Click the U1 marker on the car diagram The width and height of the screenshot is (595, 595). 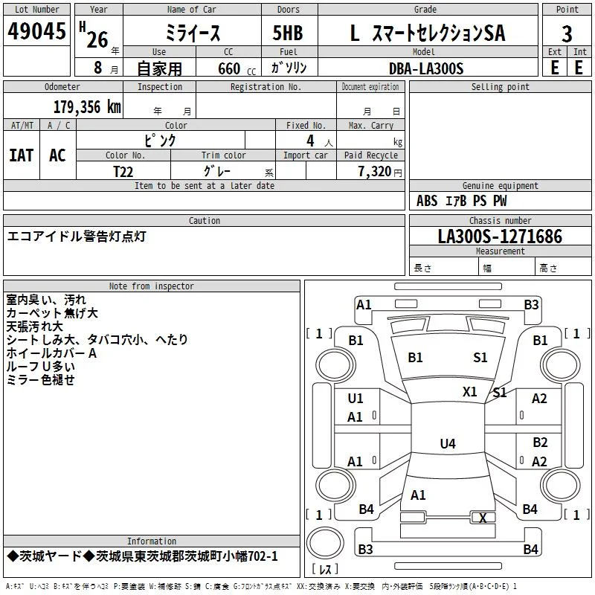(x=356, y=399)
